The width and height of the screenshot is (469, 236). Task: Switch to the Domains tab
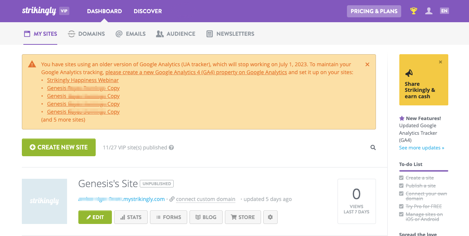(86, 34)
